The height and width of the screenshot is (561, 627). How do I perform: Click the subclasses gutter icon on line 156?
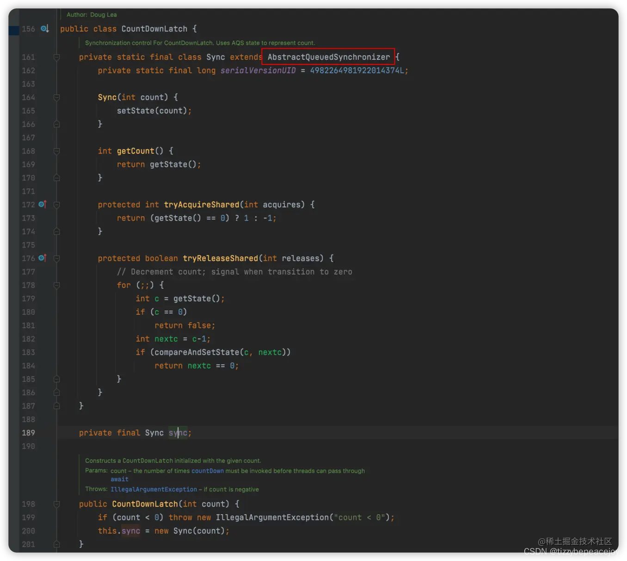click(44, 29)
